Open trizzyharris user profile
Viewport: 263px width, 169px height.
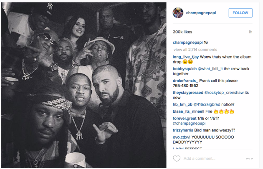coord(183,130)
